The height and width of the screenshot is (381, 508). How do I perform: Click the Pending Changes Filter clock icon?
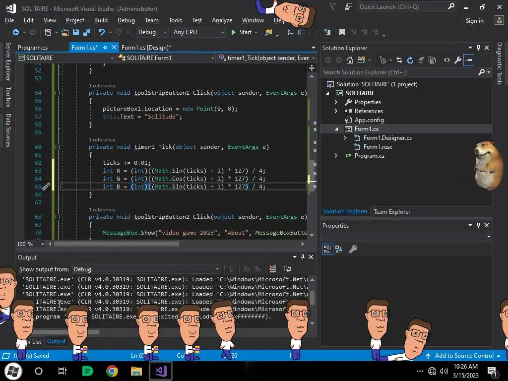(x=382, y=60)
